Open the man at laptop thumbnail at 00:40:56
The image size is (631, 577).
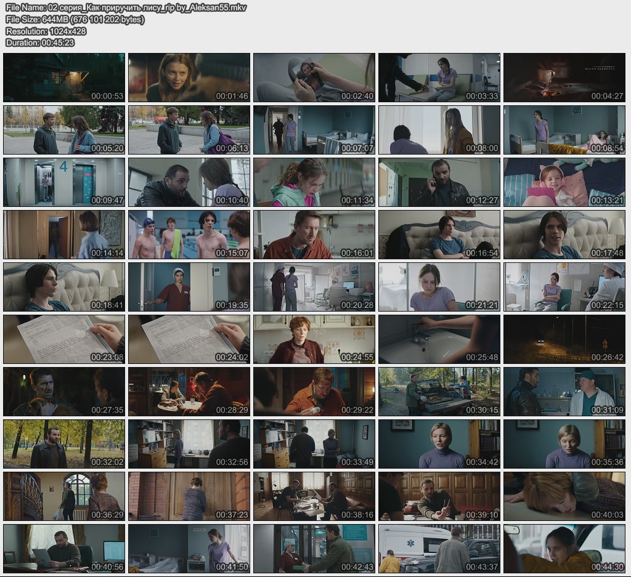coord(64,549)
